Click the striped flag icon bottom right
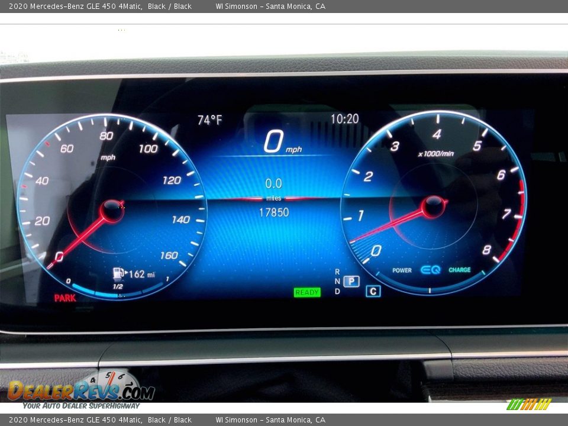This screenshot has height=426, width=568. tap(529, 404)
